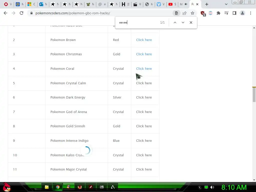
Task: Open the Flash taskbar icon
Action: pyautogui.click(x=90, y=187)
